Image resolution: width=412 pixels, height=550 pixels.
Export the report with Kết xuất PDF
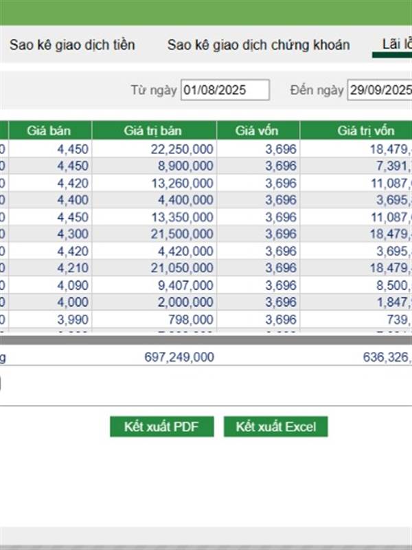pos(161,427)
